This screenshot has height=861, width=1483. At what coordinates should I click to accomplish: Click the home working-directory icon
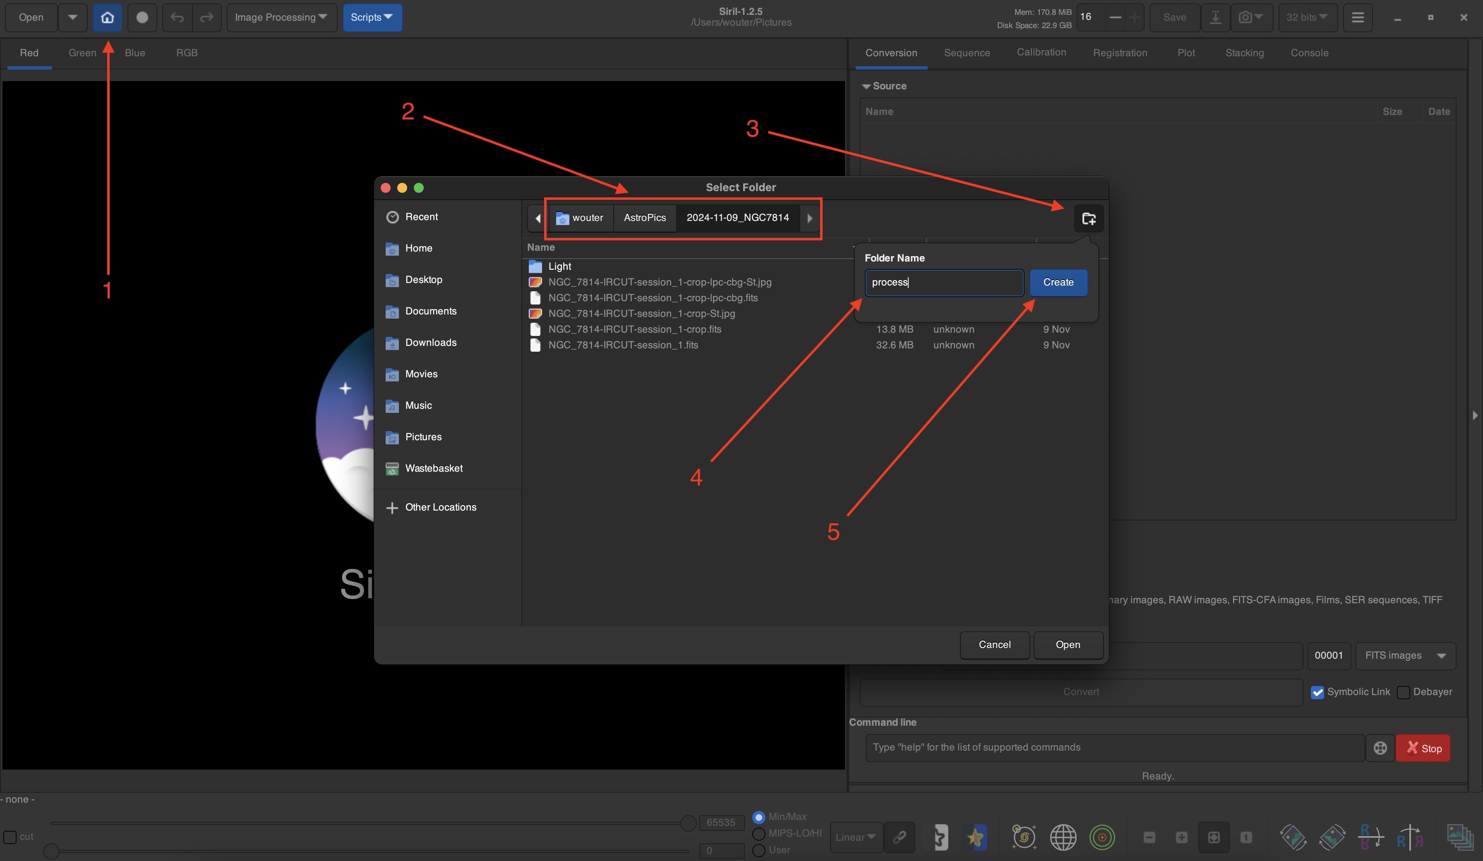tap(107, 18)
